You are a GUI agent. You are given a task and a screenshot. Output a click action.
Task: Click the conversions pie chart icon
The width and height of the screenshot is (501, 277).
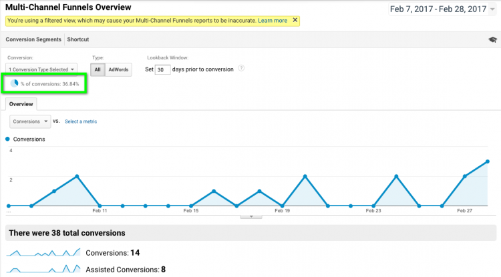pos(14,83)
